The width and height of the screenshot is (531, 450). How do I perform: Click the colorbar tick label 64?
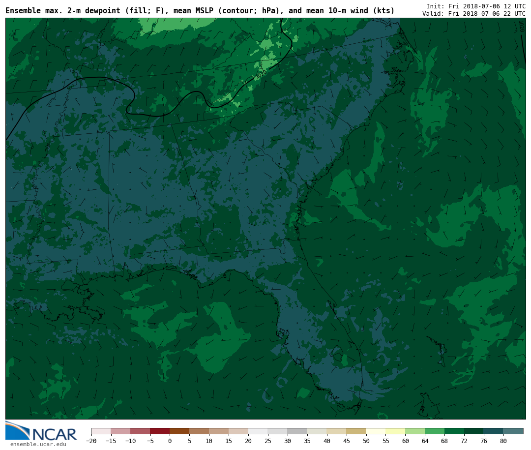[x=425, y=441]
